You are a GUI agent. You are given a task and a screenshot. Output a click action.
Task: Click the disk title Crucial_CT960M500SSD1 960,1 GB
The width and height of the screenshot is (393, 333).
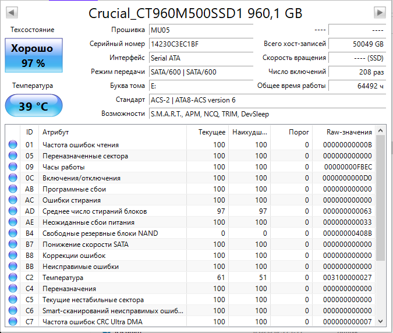pos(195,13)
